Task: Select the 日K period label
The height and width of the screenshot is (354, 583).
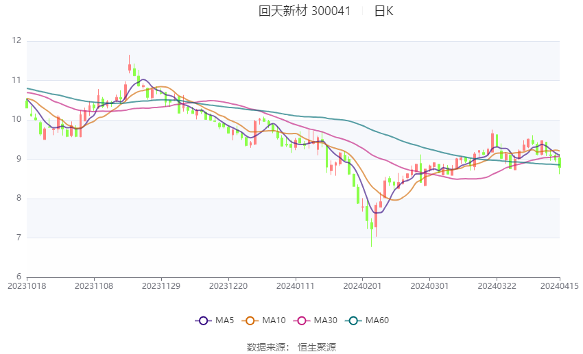Action: [x=383, y=11]
